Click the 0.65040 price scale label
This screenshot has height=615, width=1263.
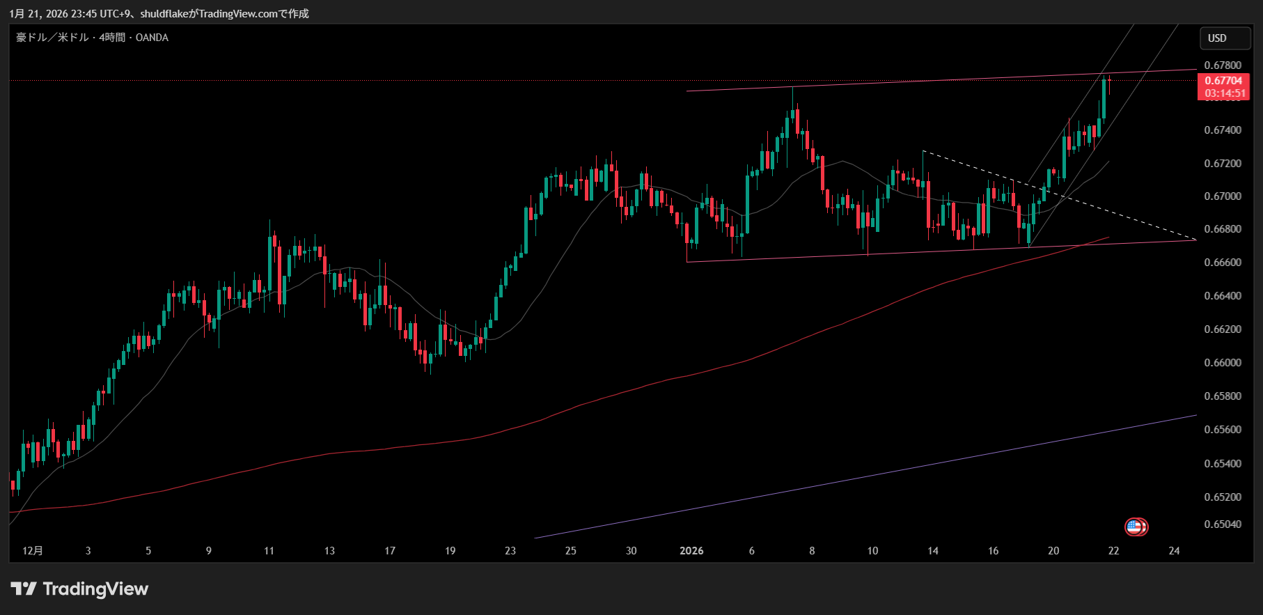tap(1223, 524)
